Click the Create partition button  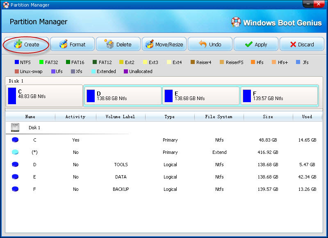tap(26, 44)
